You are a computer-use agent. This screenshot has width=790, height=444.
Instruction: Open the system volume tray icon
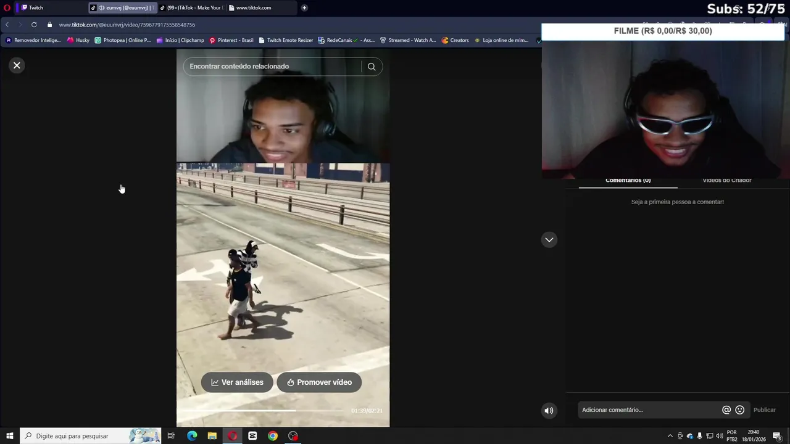point(720,436)
